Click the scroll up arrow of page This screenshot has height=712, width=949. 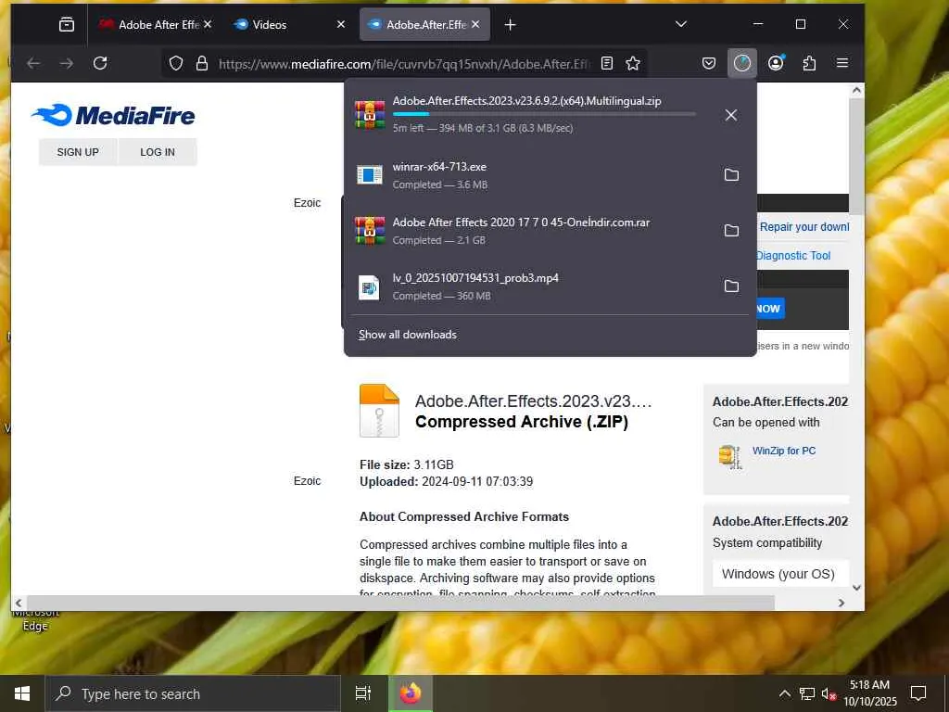point(856,91)
